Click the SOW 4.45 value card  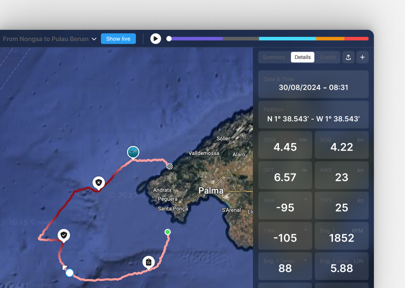tap(285, 145)
